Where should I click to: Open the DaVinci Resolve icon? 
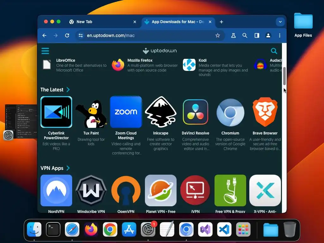pyautogui.click(x=196, y=112)
